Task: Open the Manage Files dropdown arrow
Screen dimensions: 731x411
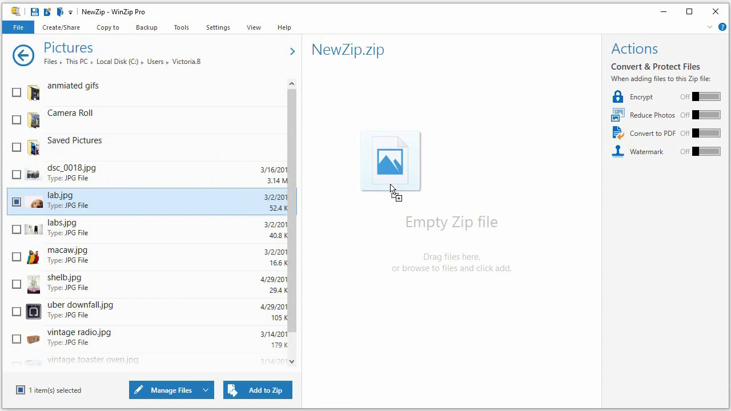Action: (x=205, y=390)
